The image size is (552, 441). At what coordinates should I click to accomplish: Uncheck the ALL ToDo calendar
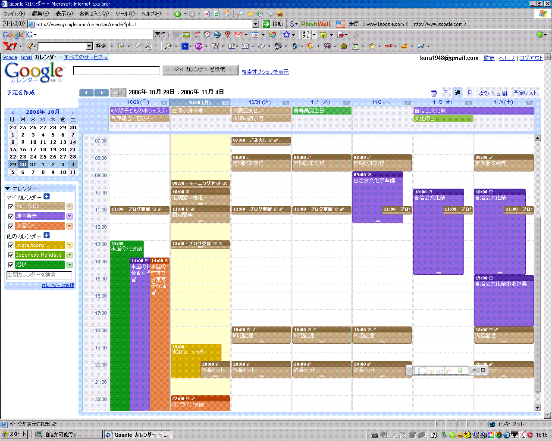[x=11, y=206]
